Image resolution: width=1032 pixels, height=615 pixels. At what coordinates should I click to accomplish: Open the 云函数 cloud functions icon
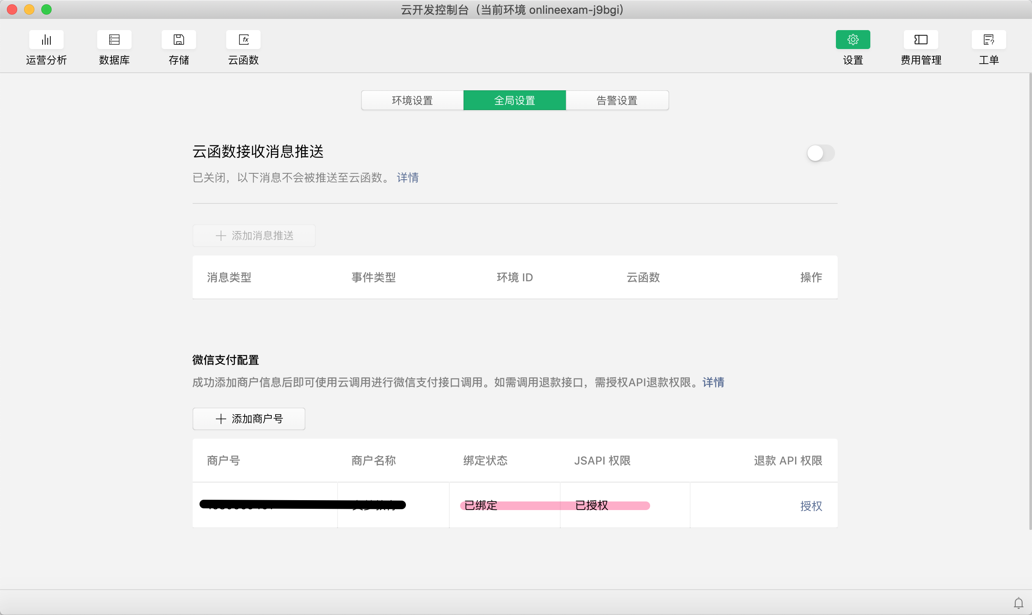243,40
